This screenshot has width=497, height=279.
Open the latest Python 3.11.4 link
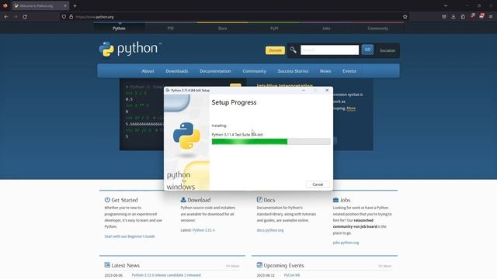pos(203,230)
